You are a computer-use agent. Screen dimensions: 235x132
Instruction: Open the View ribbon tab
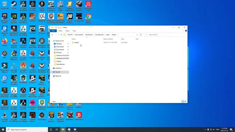pos(74,31)
